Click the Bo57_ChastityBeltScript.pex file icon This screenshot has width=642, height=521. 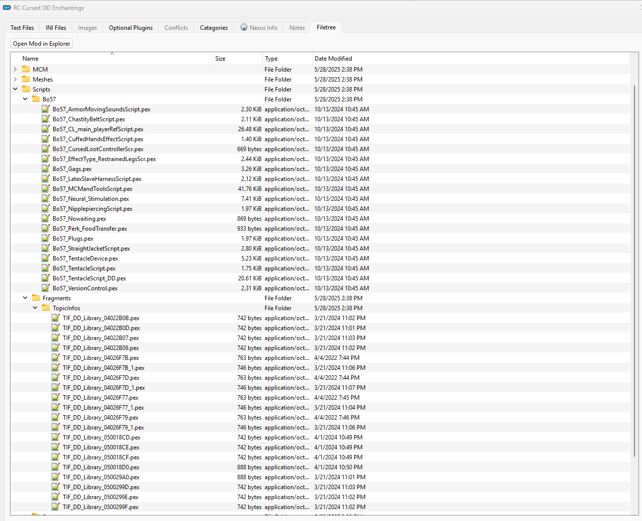click(46, 119)
